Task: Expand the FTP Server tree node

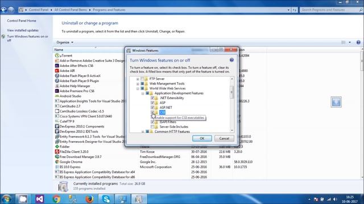Action: 138,79
